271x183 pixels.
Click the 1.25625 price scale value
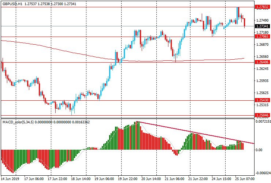pyautogui.click(x=263, y=93)
